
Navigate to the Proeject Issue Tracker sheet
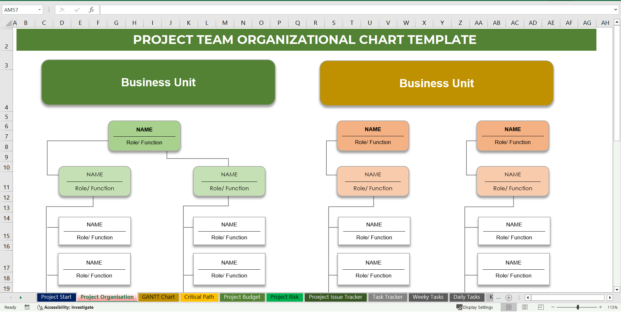[x=335, y=297]
